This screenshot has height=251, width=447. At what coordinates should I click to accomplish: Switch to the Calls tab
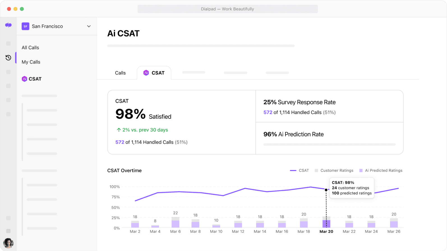pos(120,73)
